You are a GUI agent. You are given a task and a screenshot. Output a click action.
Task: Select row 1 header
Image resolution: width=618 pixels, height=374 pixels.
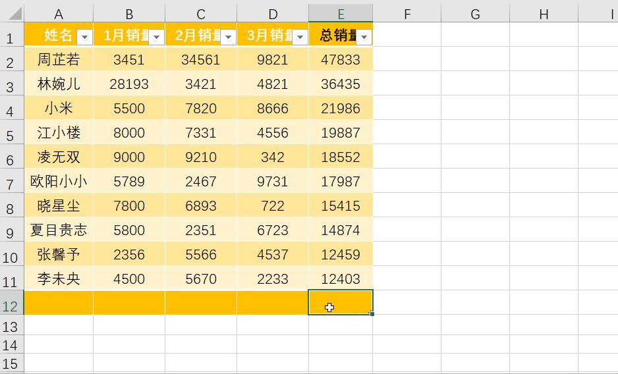pyautogui.click(x=11, y=37)
